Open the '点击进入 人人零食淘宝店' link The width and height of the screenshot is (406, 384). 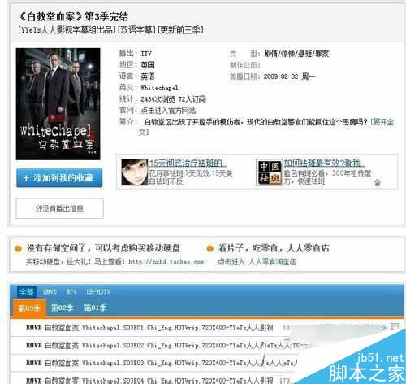coord(257,262)
